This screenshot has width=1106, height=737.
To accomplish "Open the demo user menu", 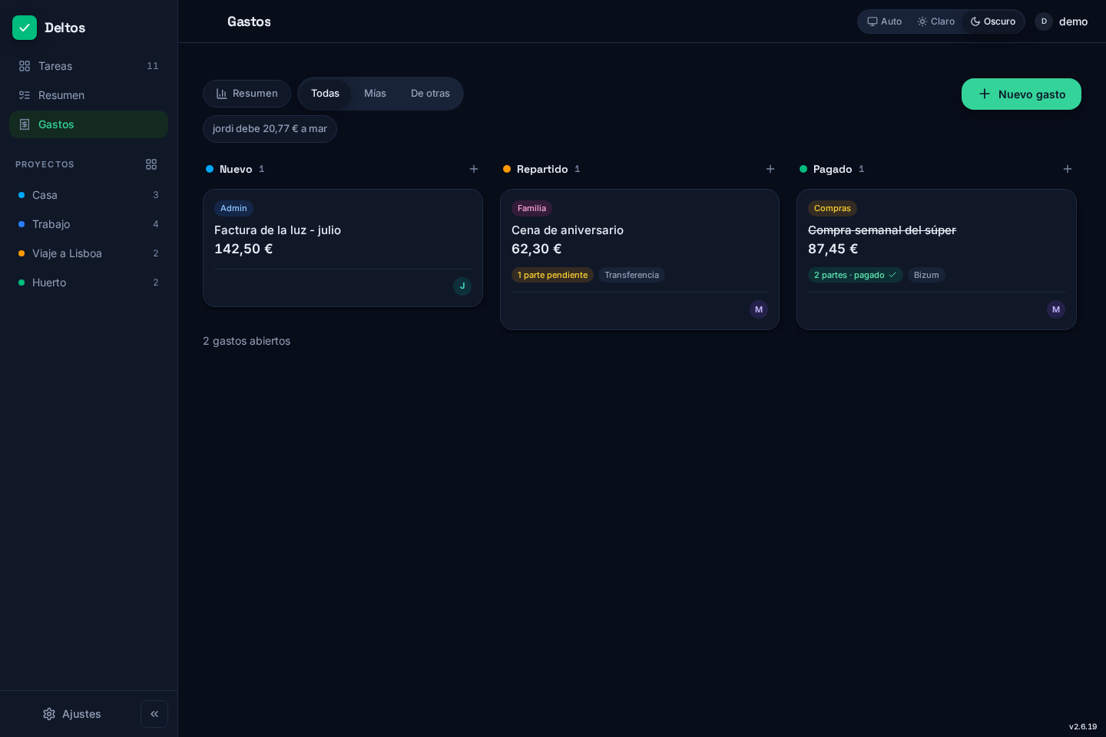I will (x=1061, y=21).
